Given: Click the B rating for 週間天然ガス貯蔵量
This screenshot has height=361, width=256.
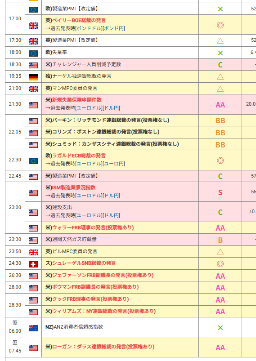Looking at the screenshot, I should [220, 240].
